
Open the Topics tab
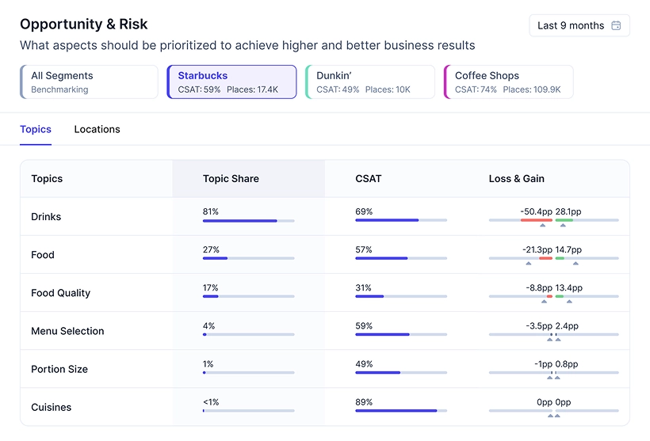click(x=36, y=129)
